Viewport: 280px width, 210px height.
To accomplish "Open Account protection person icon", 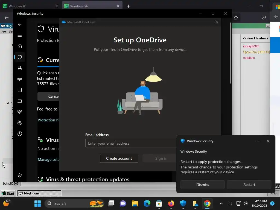I will [20, 68].
